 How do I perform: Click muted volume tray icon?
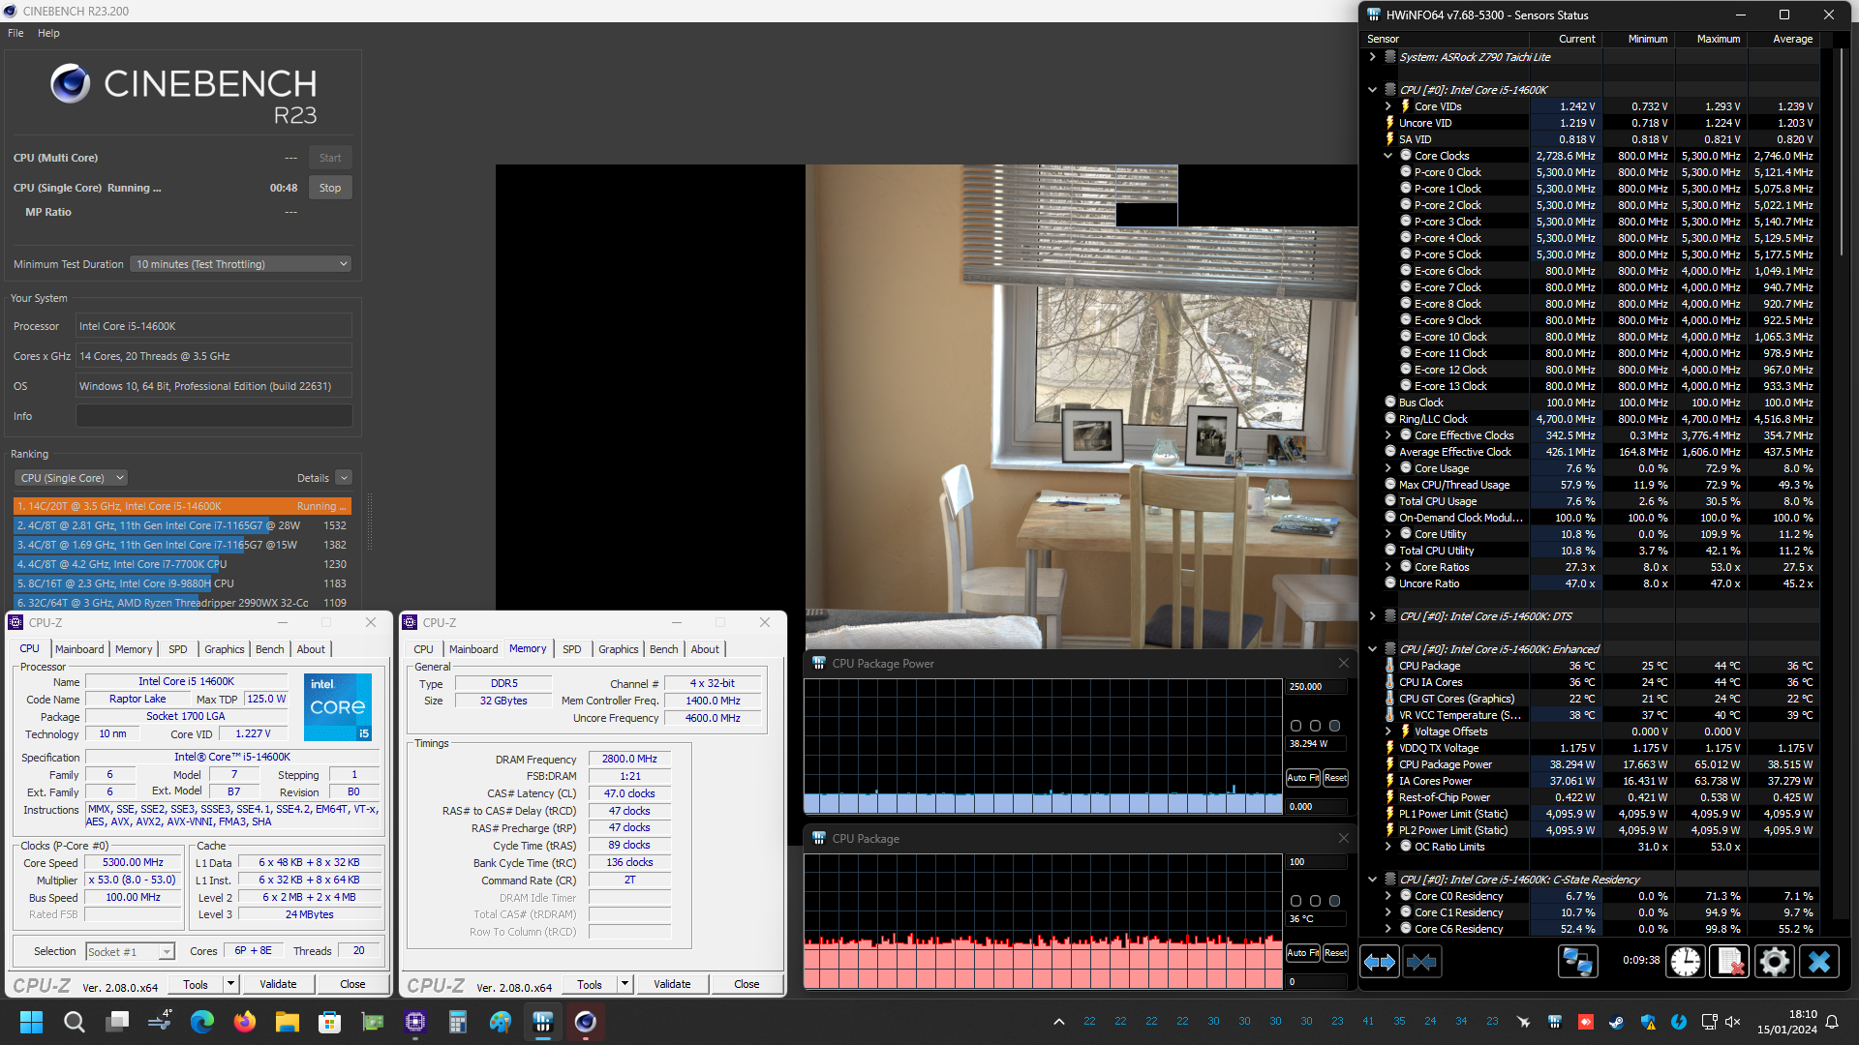coord(1733,1022)
